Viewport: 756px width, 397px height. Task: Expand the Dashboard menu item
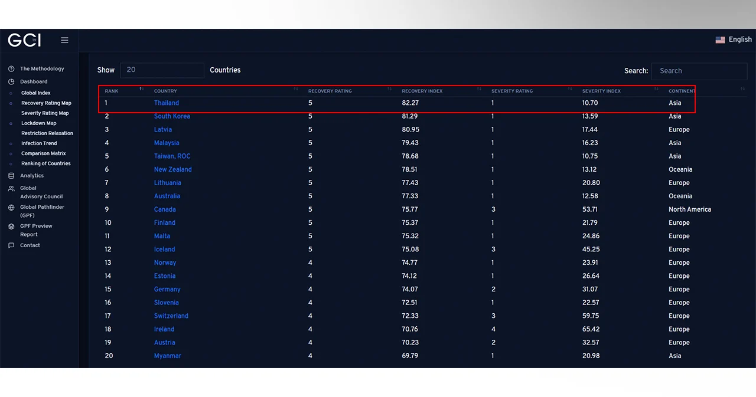(34, 82)
